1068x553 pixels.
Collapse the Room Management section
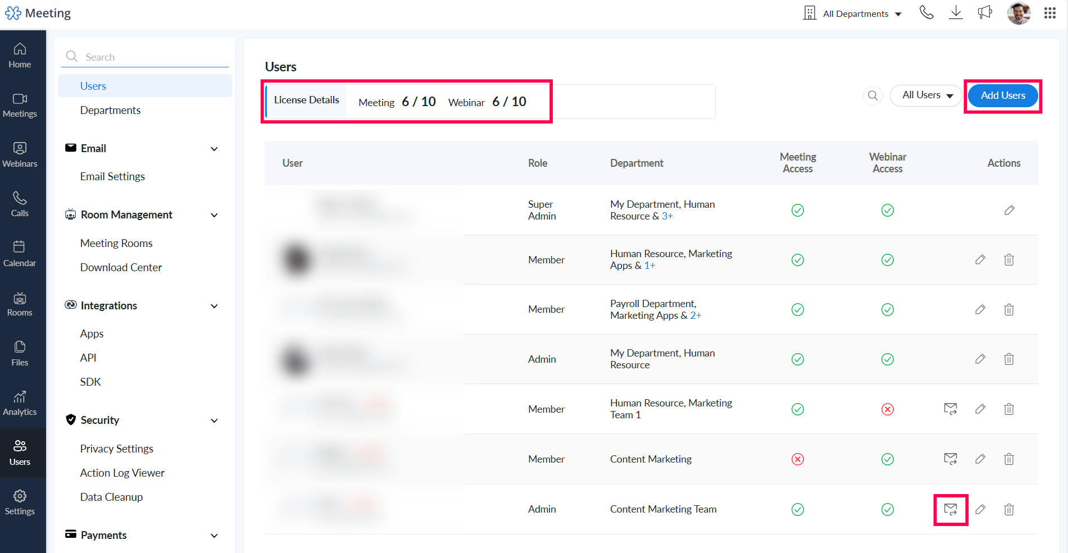click(214, 215)
